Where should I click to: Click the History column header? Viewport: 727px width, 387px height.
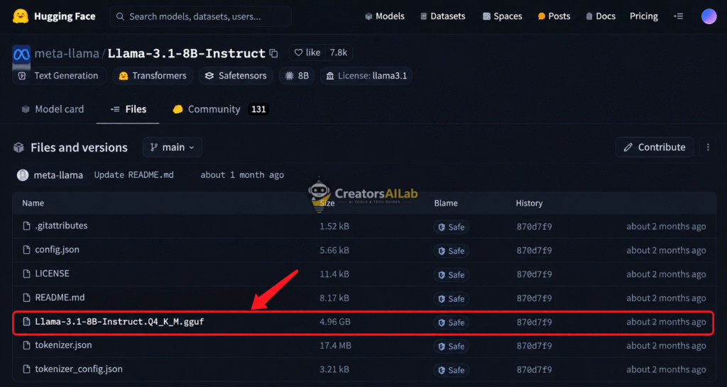(529, 203)
